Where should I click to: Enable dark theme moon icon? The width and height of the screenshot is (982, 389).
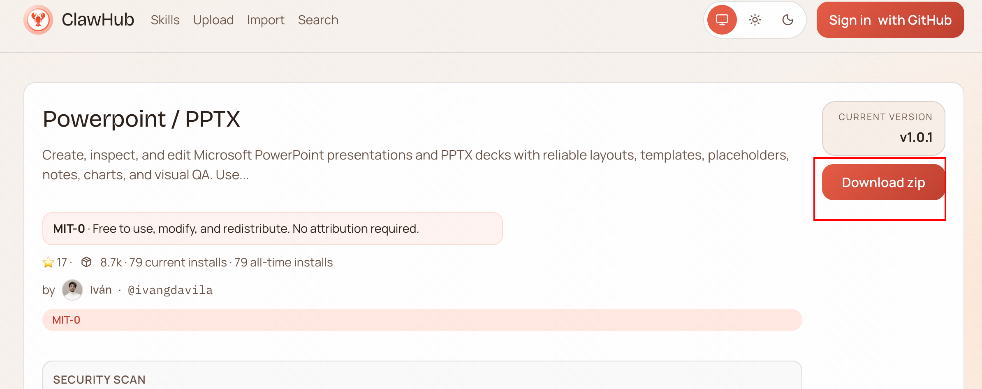(x=788, y=20)
